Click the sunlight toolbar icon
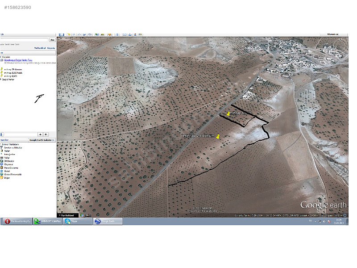 (103, 34)
